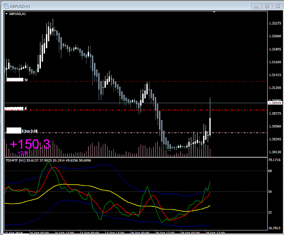Screen dimensions: 284x235
Task: Click the +150.3 profit display
Action: coord(30,144)
